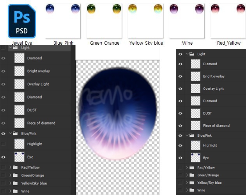The width and height of the screenshot is (246, 195).
Task: Select Piece of diamond thumbnail, right panel
Action: [196, 125]
